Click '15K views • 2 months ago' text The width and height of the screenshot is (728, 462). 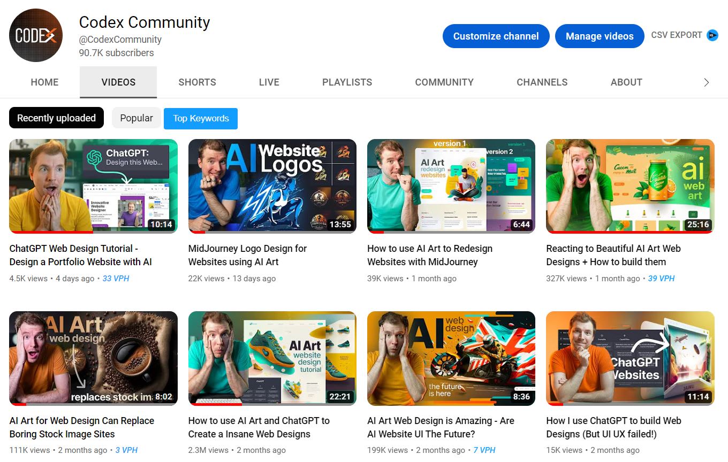[x=593, y=450]
